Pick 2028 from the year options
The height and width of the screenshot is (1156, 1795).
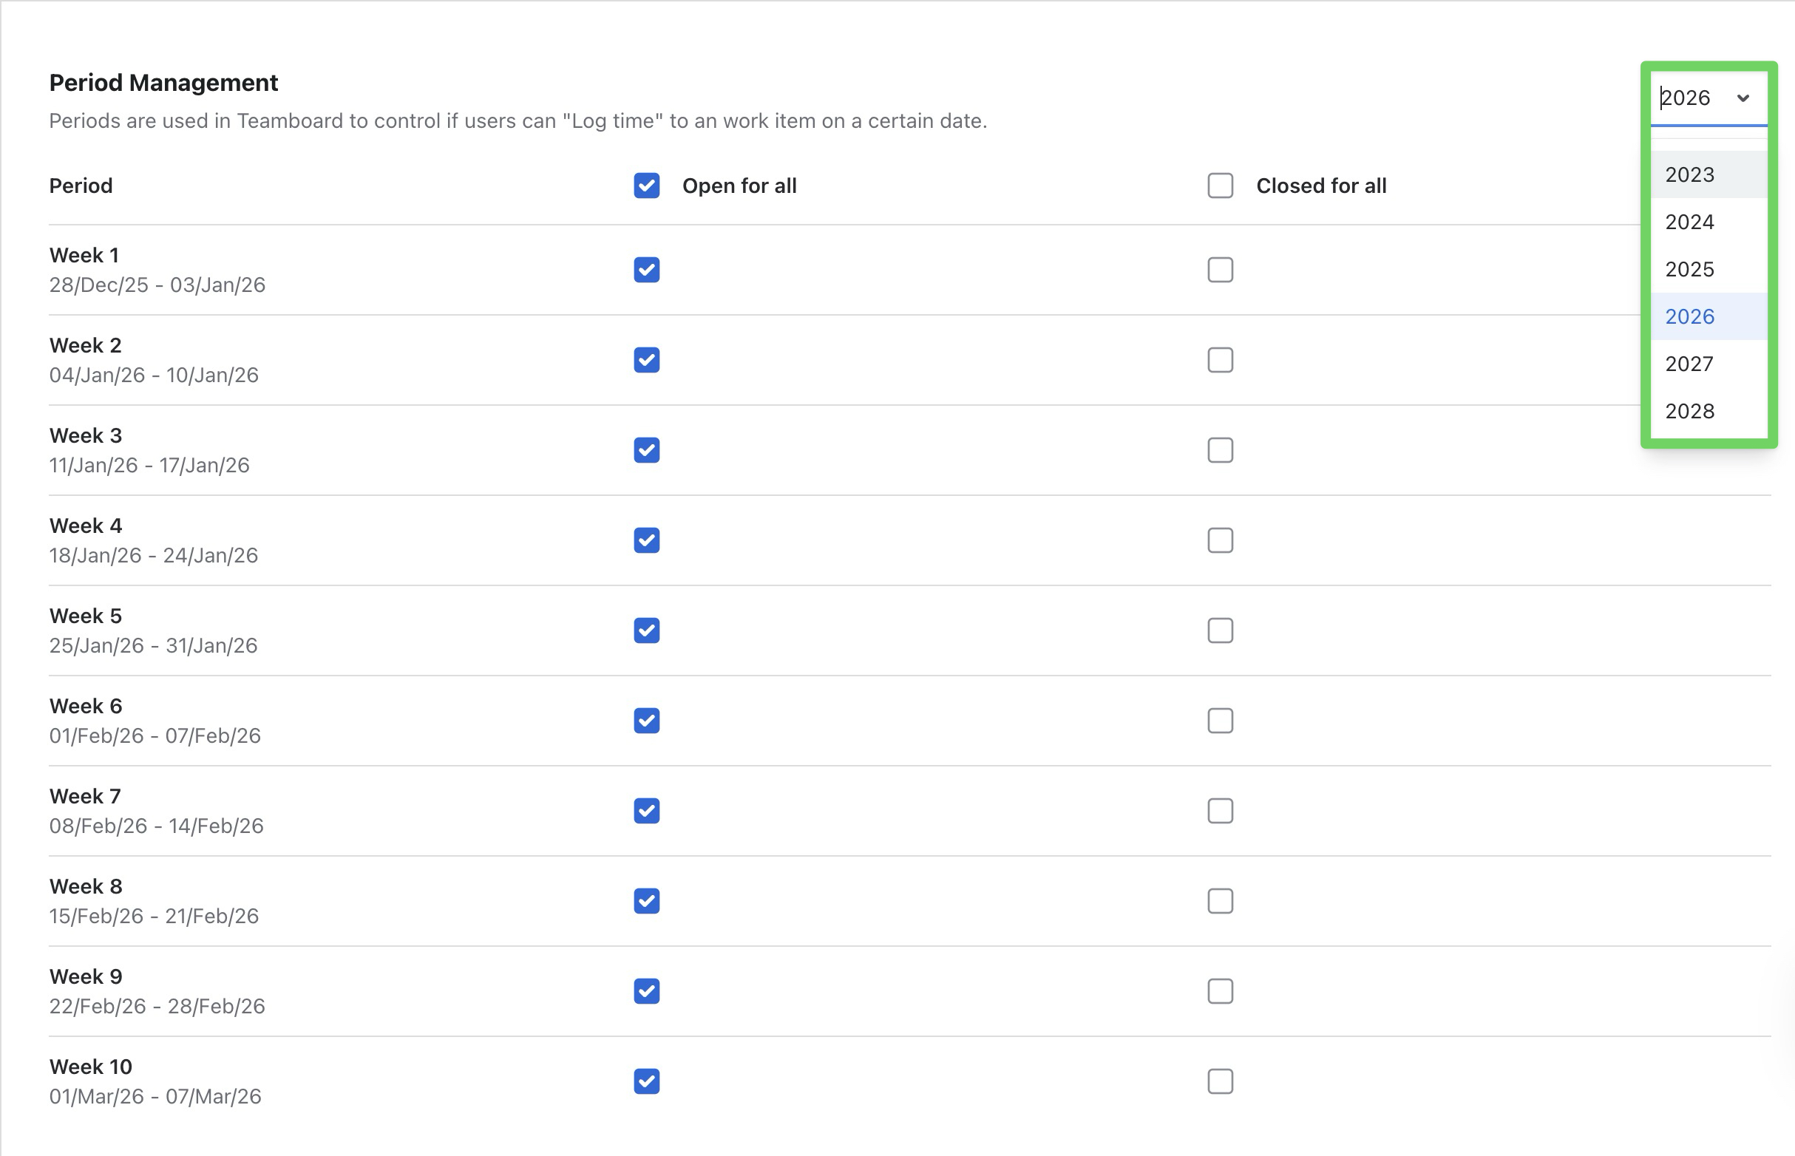point(1689,411)
